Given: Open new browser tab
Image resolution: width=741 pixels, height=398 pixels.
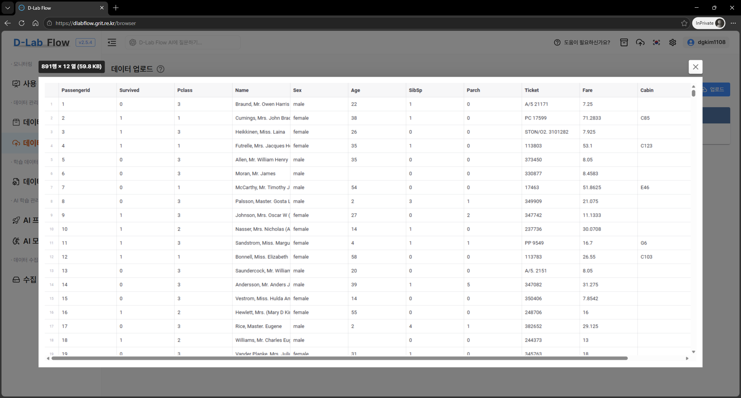Looking at the screenshot, I should 116,8.
